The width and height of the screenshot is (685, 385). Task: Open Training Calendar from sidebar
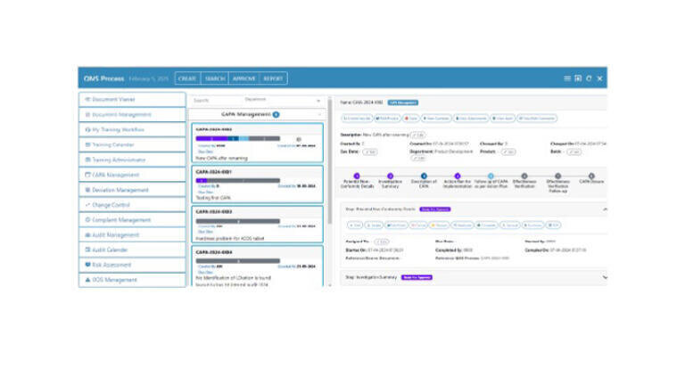point(132,144)
